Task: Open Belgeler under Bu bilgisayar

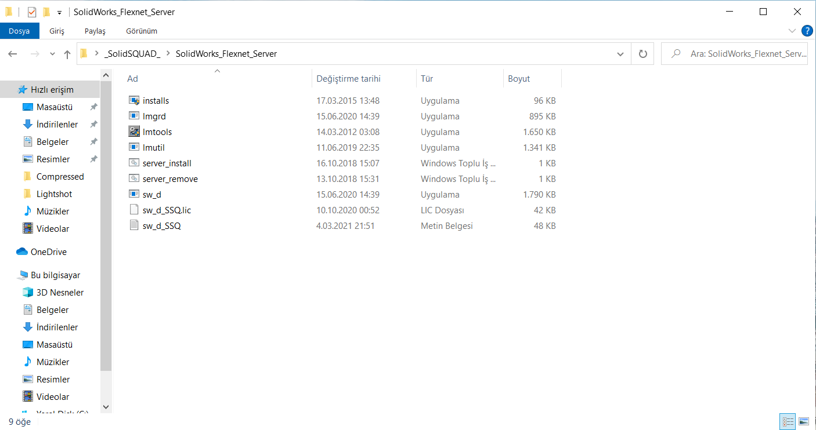Action: tap(45, 310)
